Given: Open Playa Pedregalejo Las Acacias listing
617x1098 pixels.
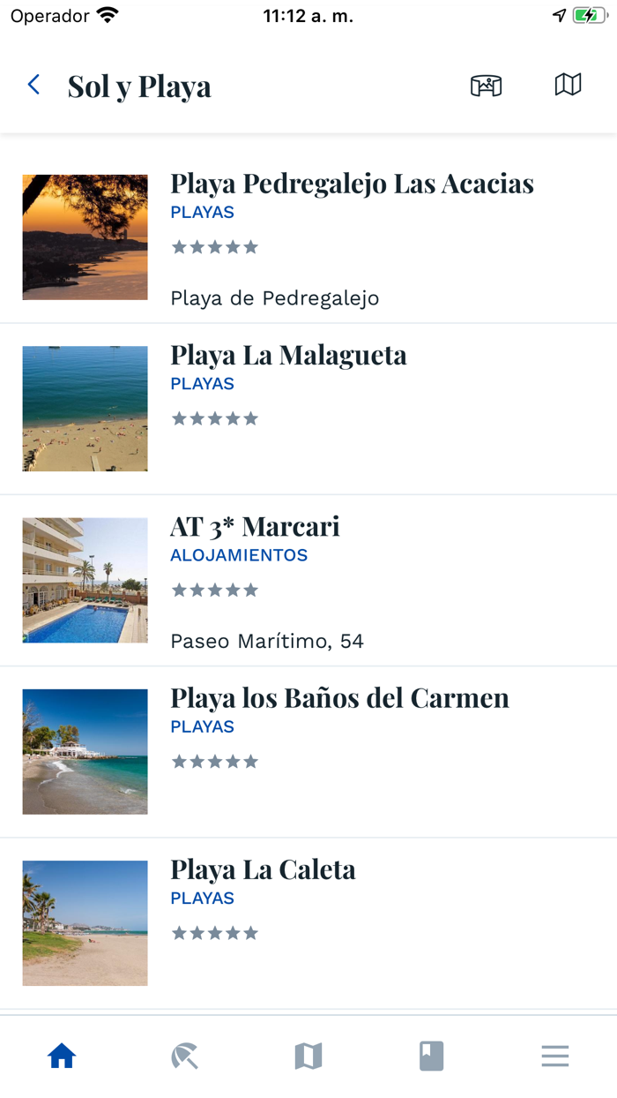Looking at the screenshot, I should tap(352, 183).
